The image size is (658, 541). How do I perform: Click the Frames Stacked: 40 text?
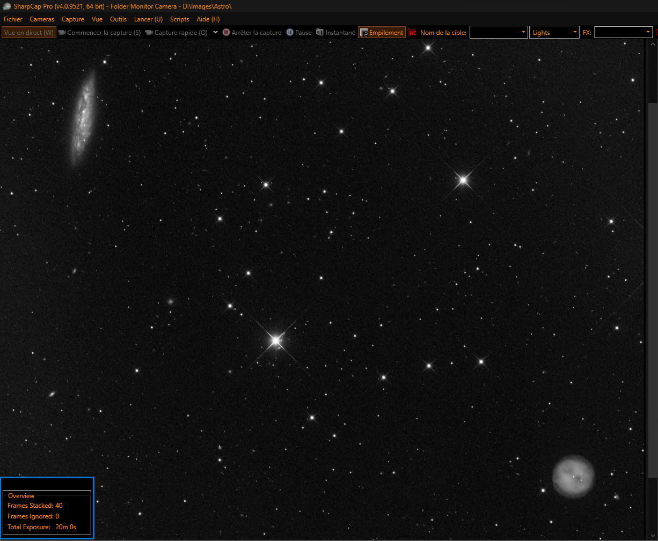[x=35, y=506]
